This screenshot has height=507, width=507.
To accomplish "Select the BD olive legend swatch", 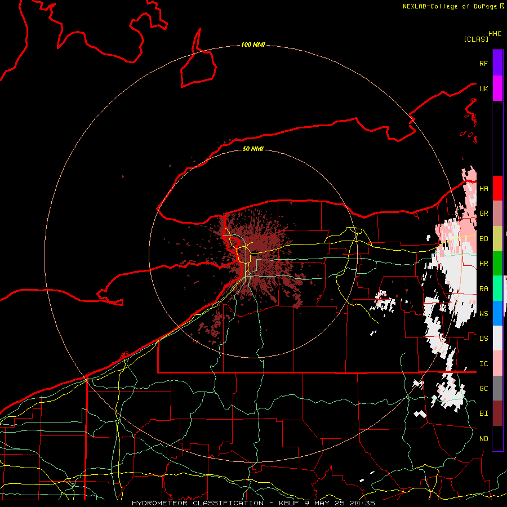I will click(x=497, y=239).
